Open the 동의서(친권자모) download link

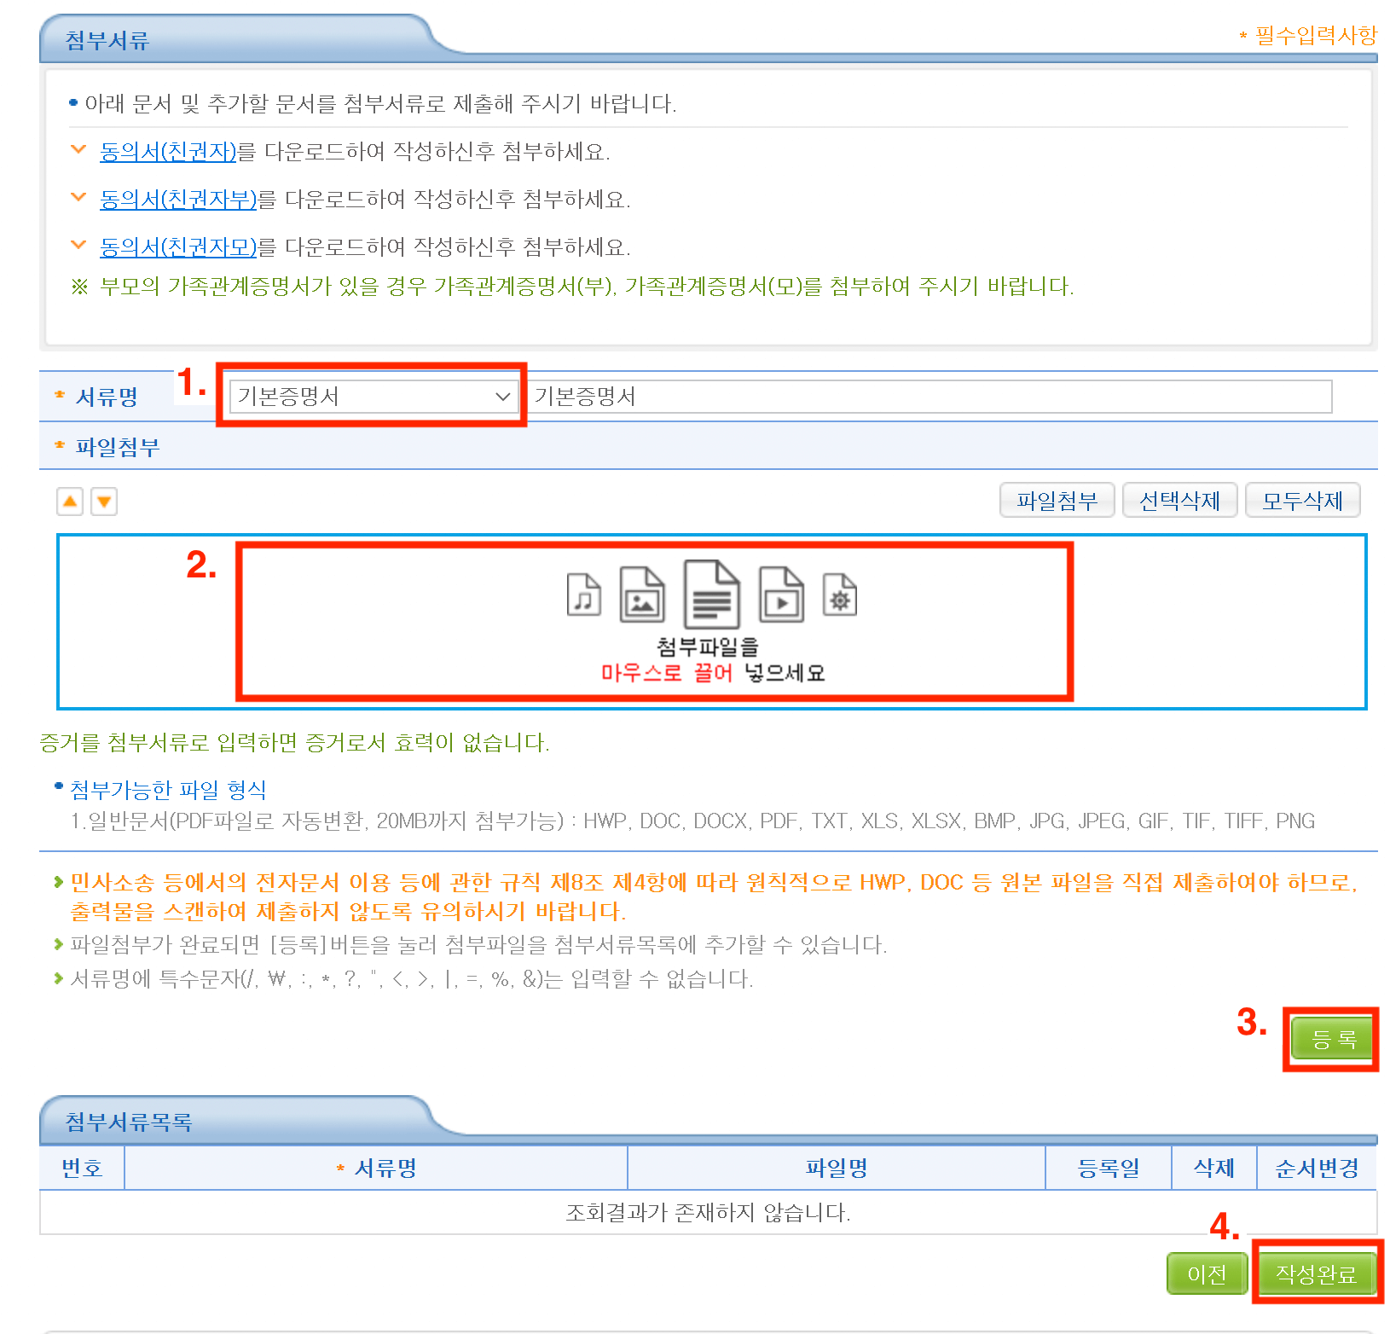tap(178, 247)
